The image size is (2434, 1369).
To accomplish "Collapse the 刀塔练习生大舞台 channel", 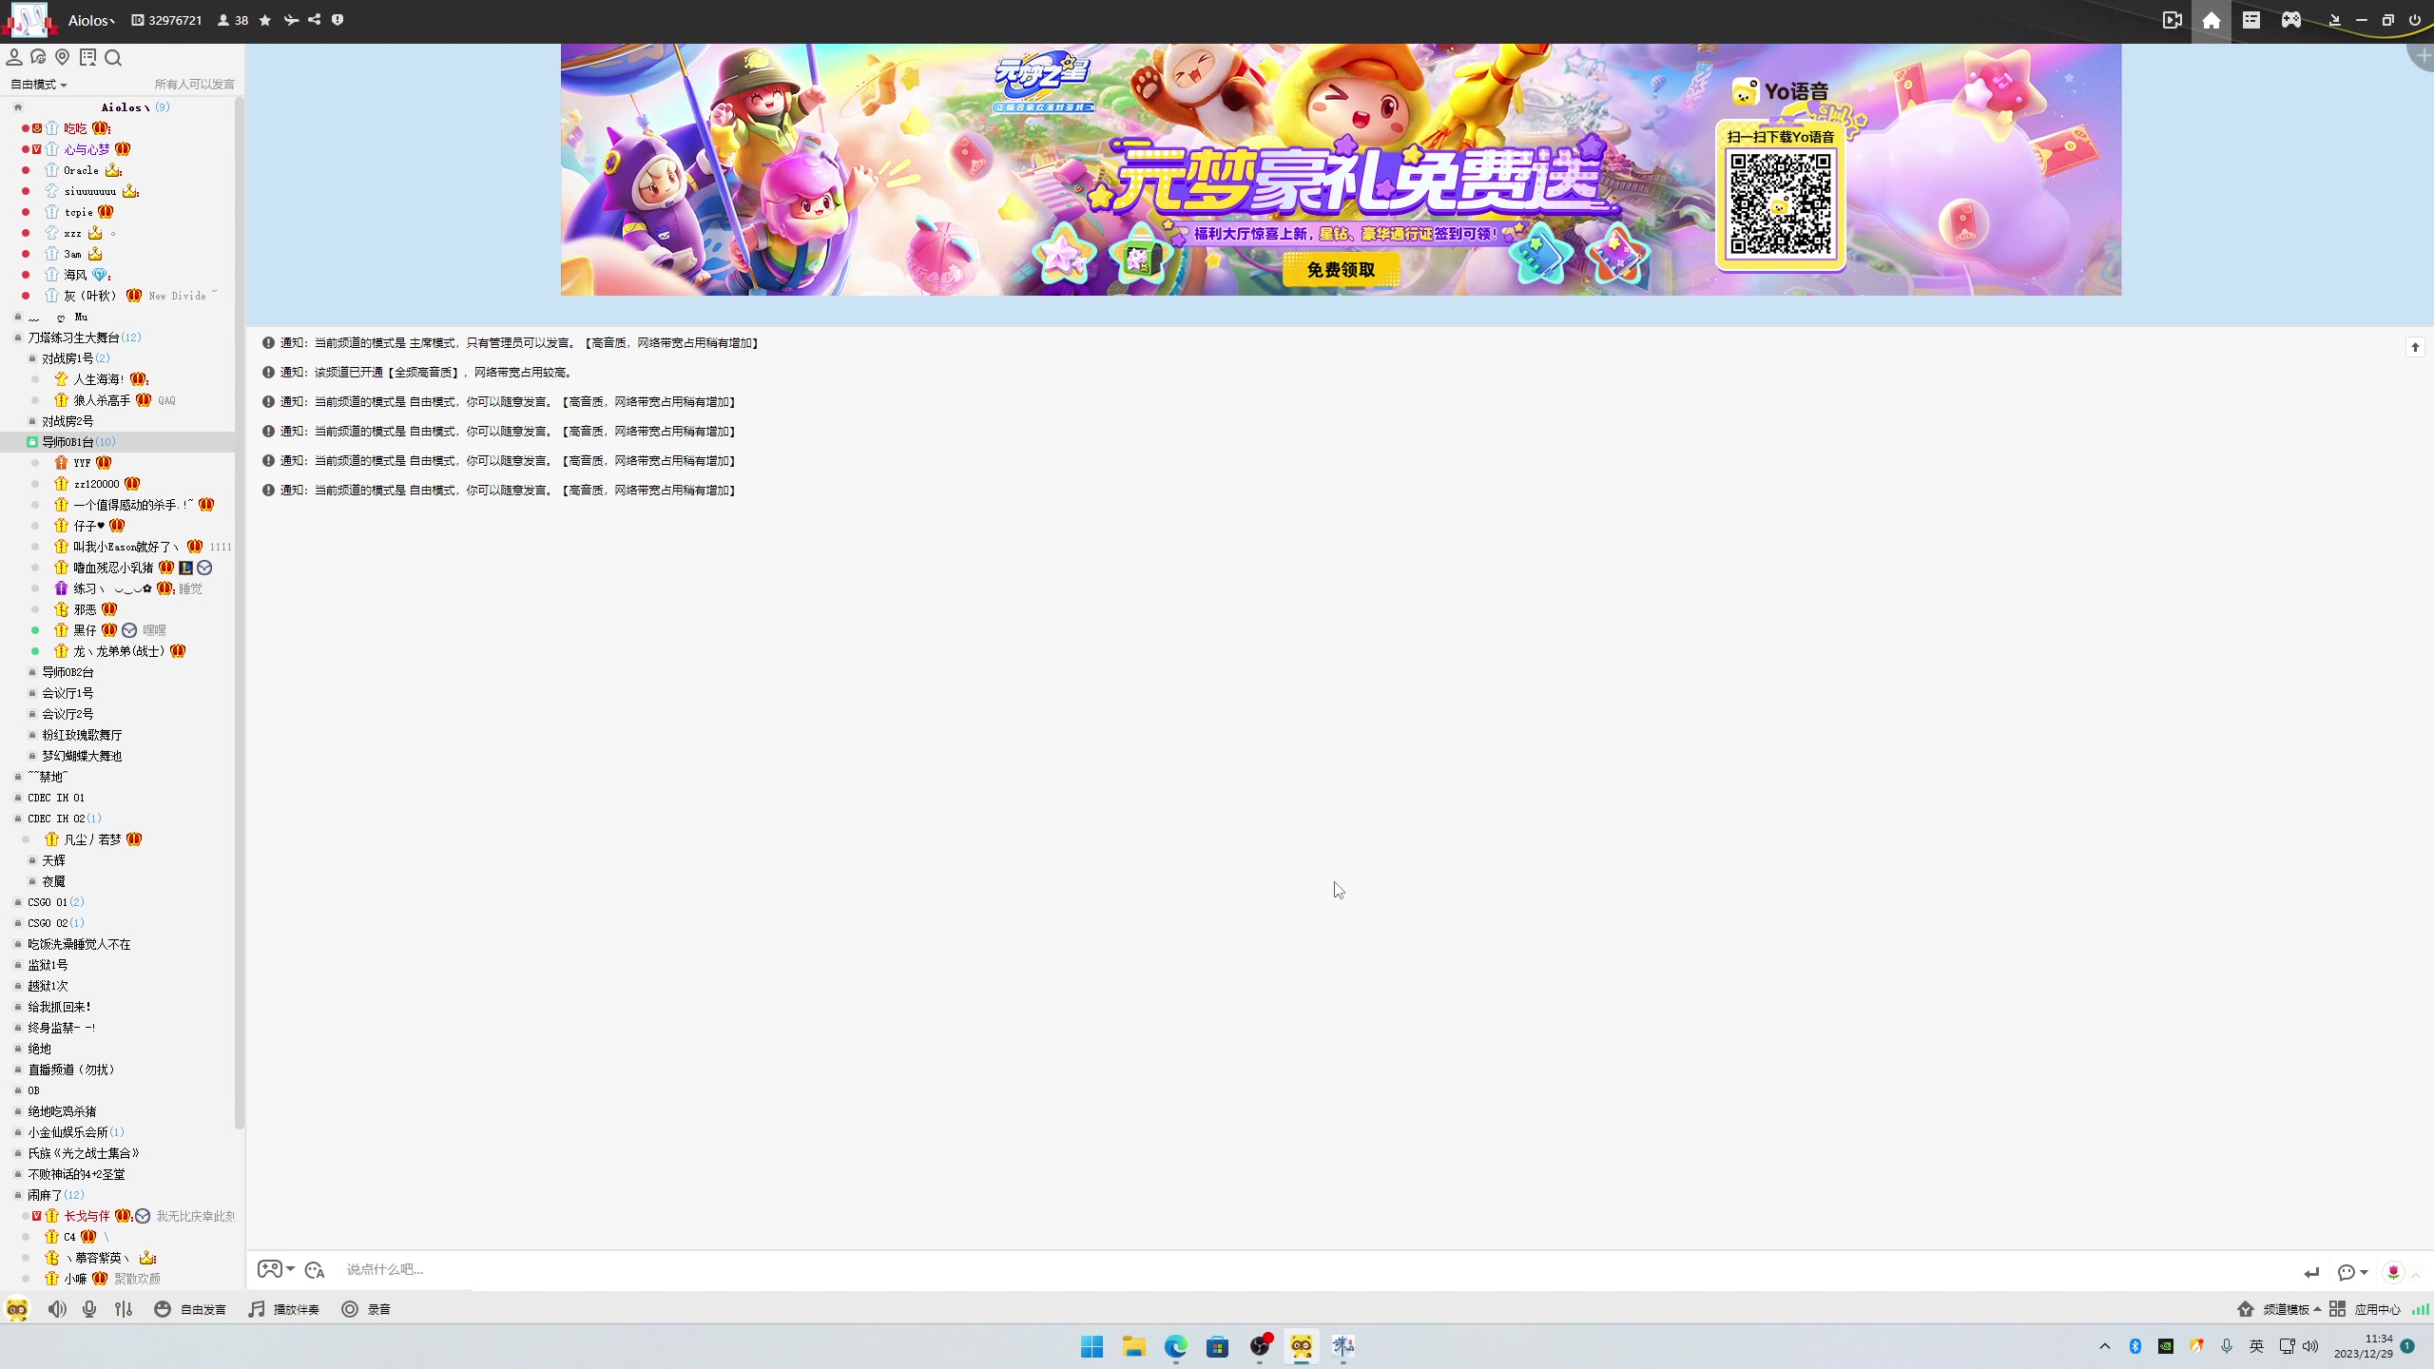I will tap(18, 337).
